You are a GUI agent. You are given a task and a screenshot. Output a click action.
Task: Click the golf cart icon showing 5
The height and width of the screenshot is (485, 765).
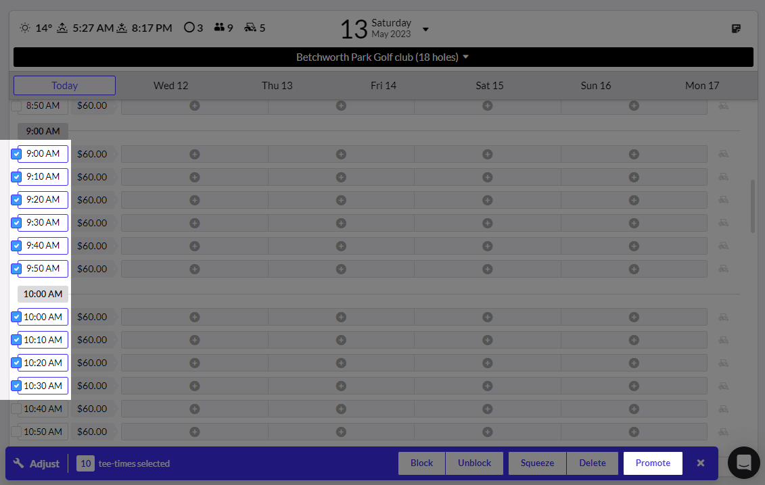(248, 28)
